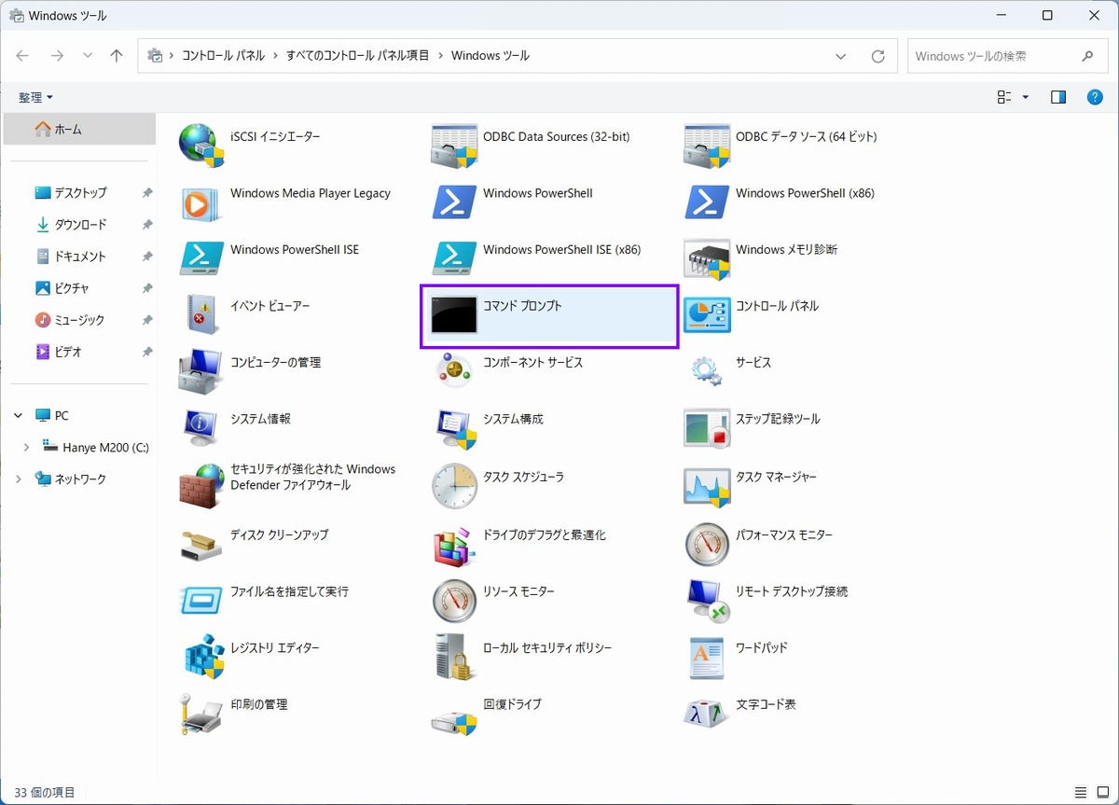The width and height of the screenshot is (1119, 805).
Task: Click the コンピューターの管理 icon
Action: (201, 371)
